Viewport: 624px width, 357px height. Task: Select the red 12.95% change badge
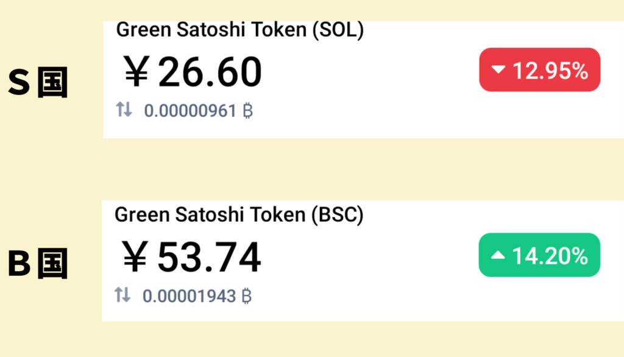(539, 70)
